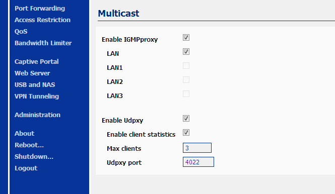Viewport: 335px width, 194px height.
Task: Open Captive Portal settings
Action: [x=37, y=62]
